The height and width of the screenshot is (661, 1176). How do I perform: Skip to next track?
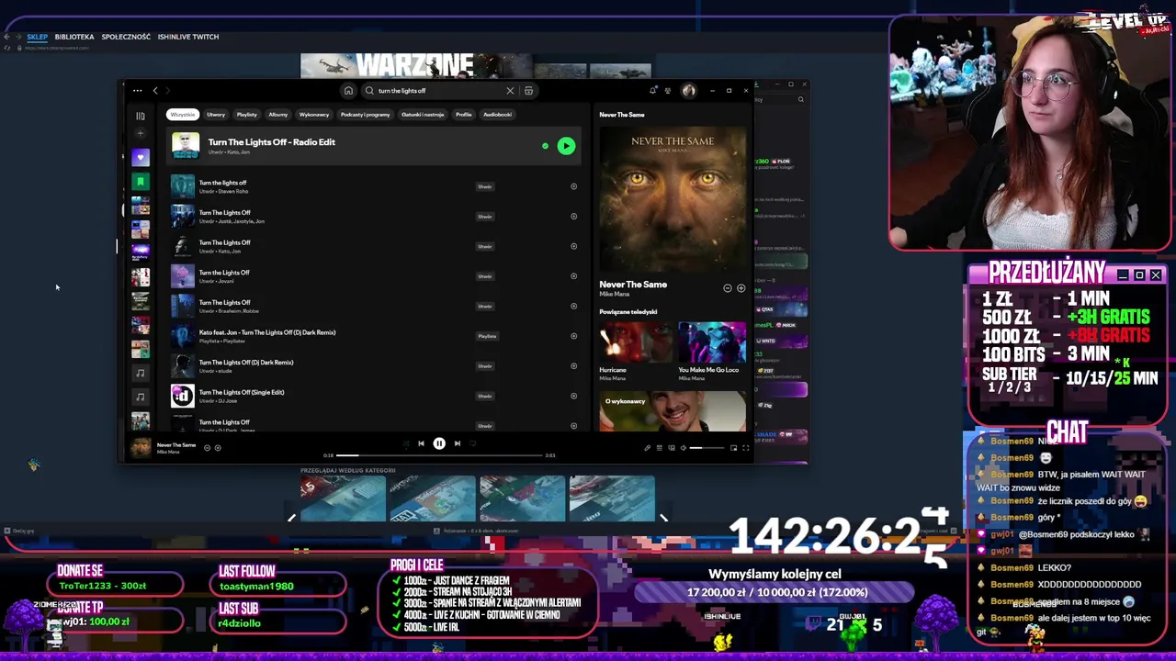pyautogui.click(x=458, y=443)
